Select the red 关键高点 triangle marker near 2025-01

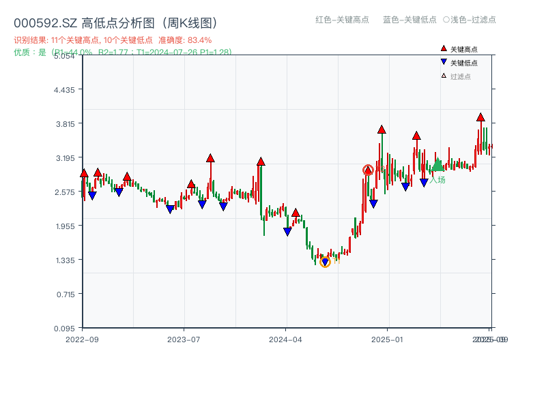pos(382,130)
